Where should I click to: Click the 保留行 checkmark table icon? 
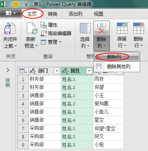(x=122, y=28)
